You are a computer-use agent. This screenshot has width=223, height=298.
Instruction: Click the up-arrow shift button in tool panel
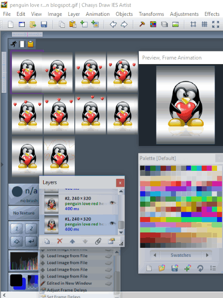17,241
